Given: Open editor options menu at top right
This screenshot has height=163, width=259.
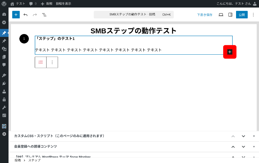Looking at the screenshot, I should click(x=253, y=15).
